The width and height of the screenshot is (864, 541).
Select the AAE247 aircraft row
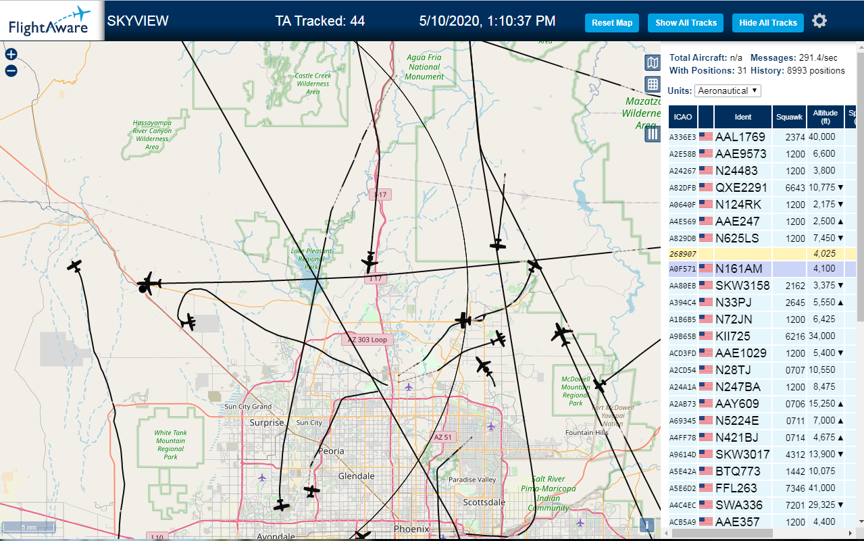pos(762,221)
